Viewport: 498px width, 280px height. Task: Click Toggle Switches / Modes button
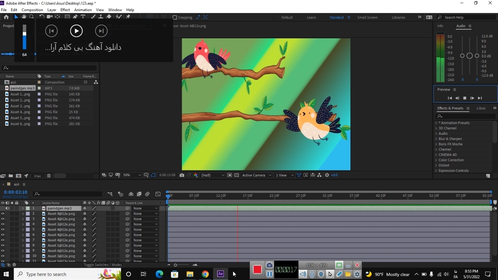(103, 265)
